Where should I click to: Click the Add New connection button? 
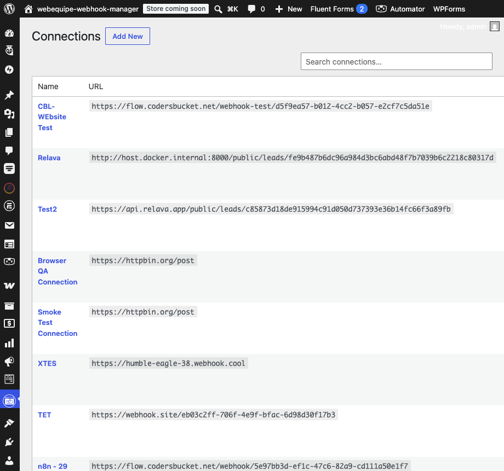(128, 36)
